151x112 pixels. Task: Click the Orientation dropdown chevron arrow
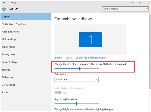96,80
